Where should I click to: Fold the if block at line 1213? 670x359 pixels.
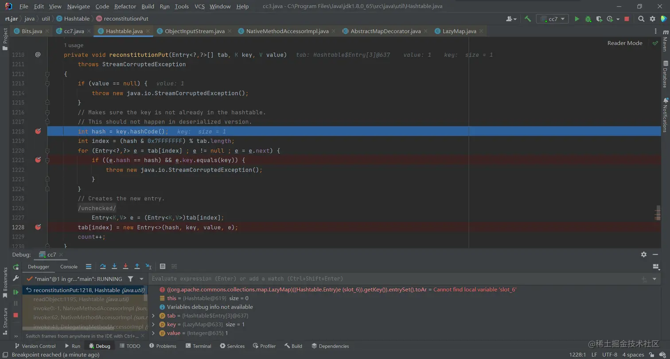pyautogui.click(x=47, y=83)
